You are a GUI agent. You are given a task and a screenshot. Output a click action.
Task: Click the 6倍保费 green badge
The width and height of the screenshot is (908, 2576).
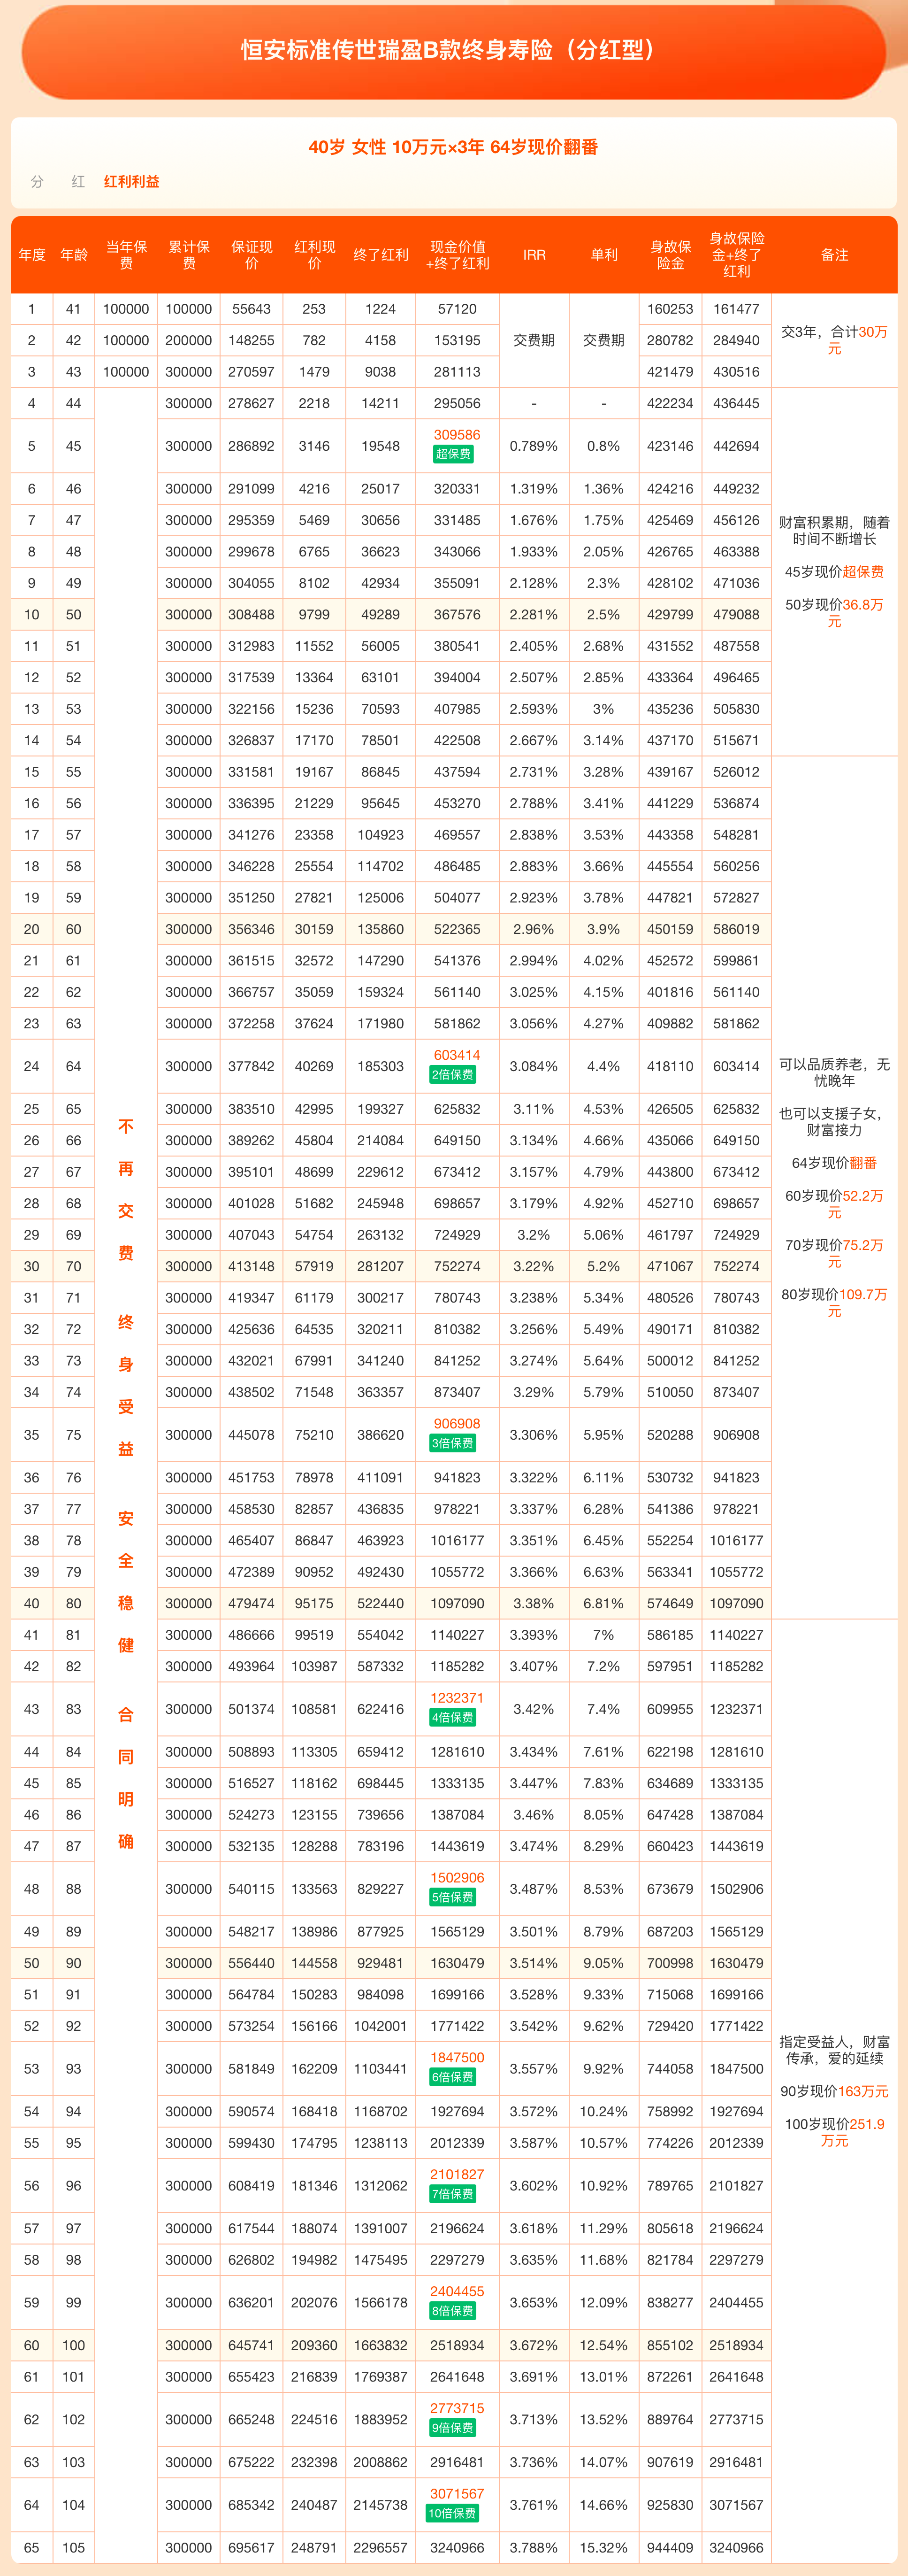(452, 2078)
